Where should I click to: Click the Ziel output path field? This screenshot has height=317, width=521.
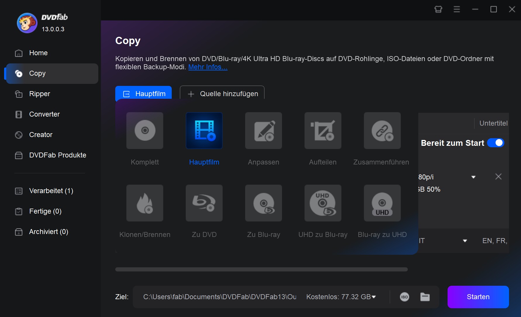pos(220,297)
